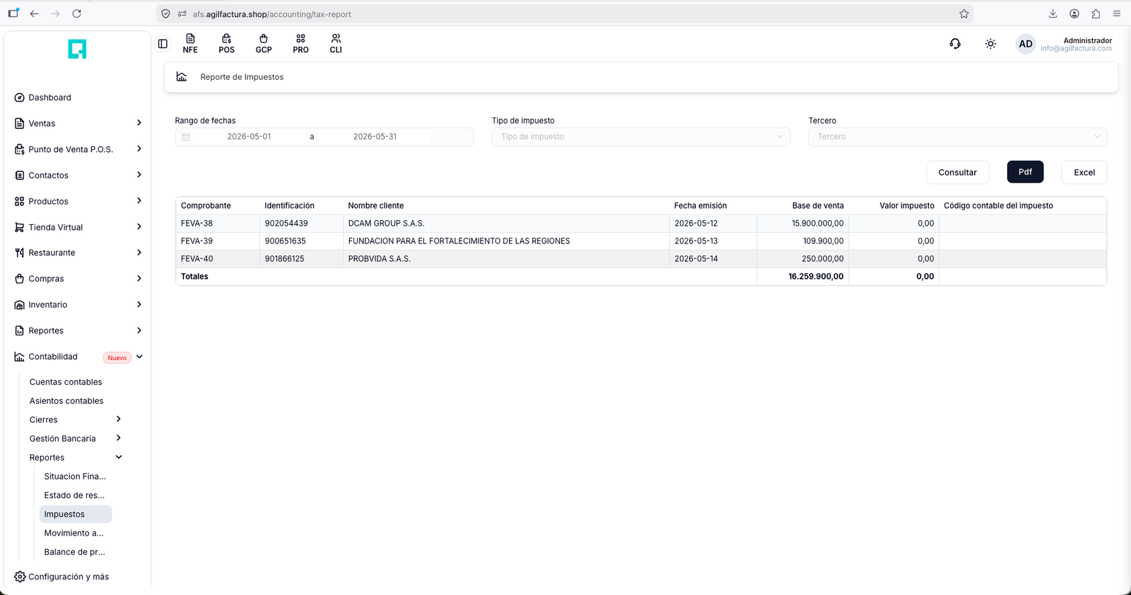Expand the Ventas menu chevron
Image resolution: width=1131 pixels, height=595 pixels.
(x=139, y=123)
